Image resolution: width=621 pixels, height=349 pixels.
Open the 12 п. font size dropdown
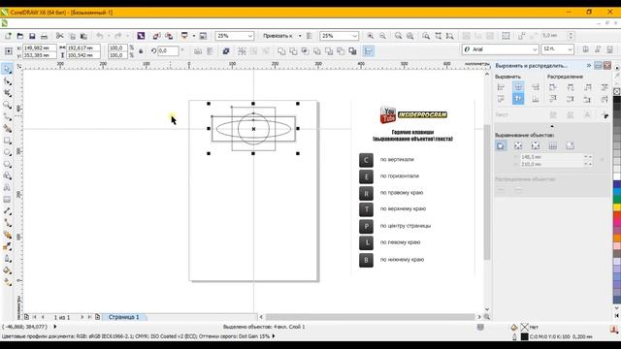tap(570, 49)
